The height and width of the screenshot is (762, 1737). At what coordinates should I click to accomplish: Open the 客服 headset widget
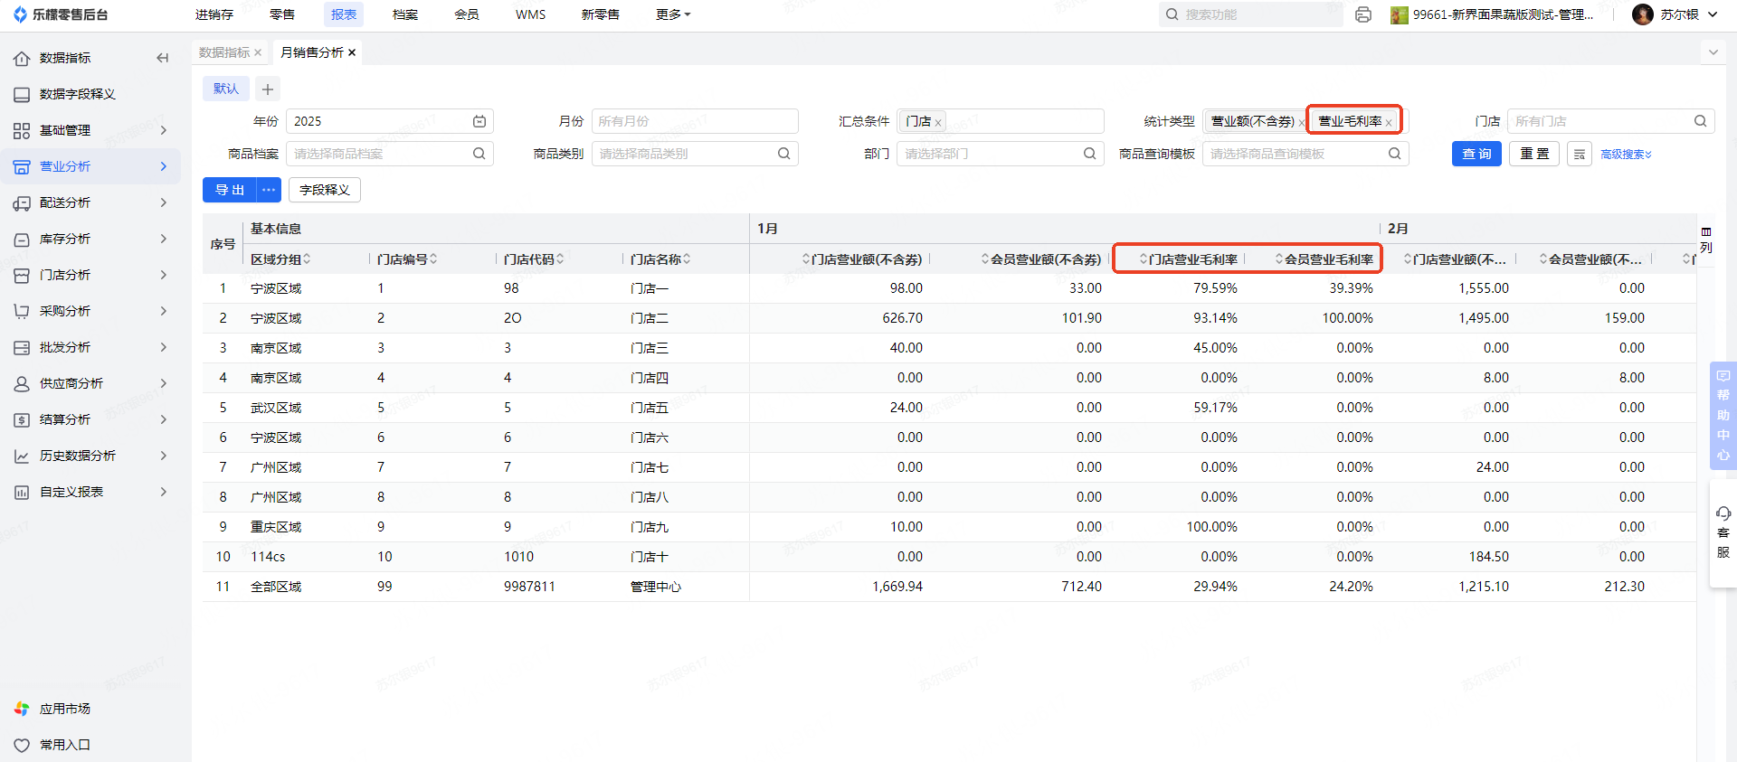point(1723,533)
